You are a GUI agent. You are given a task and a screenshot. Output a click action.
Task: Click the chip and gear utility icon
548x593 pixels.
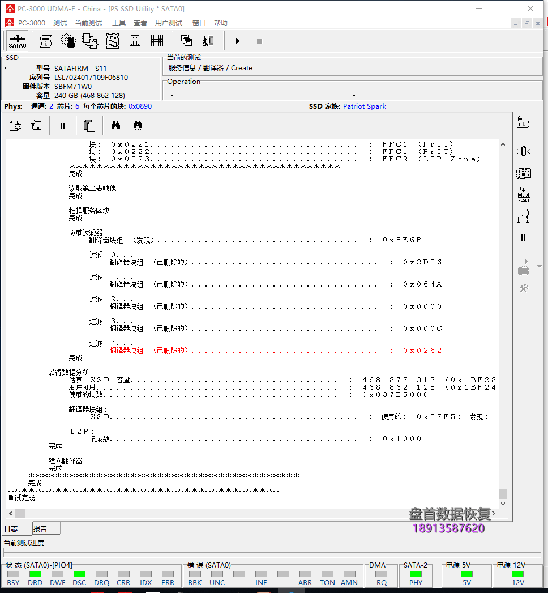pos(68,41)
